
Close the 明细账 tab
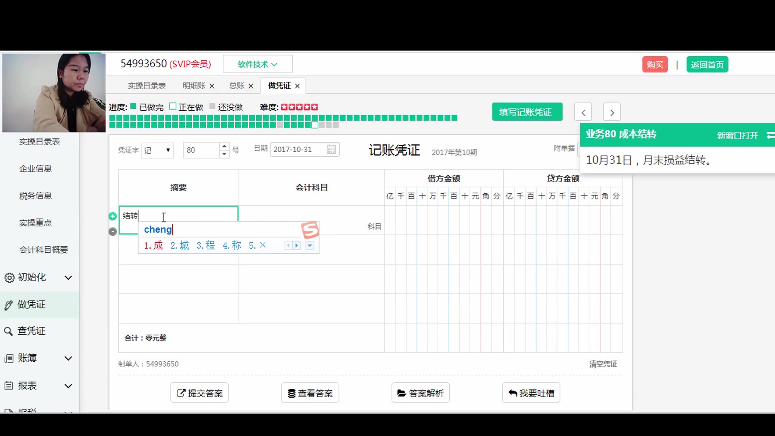pyautogui.click(x=212, y=86)
